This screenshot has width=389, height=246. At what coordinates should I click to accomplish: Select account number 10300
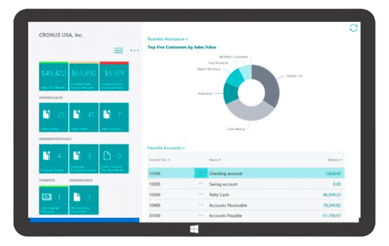(155, 195)
